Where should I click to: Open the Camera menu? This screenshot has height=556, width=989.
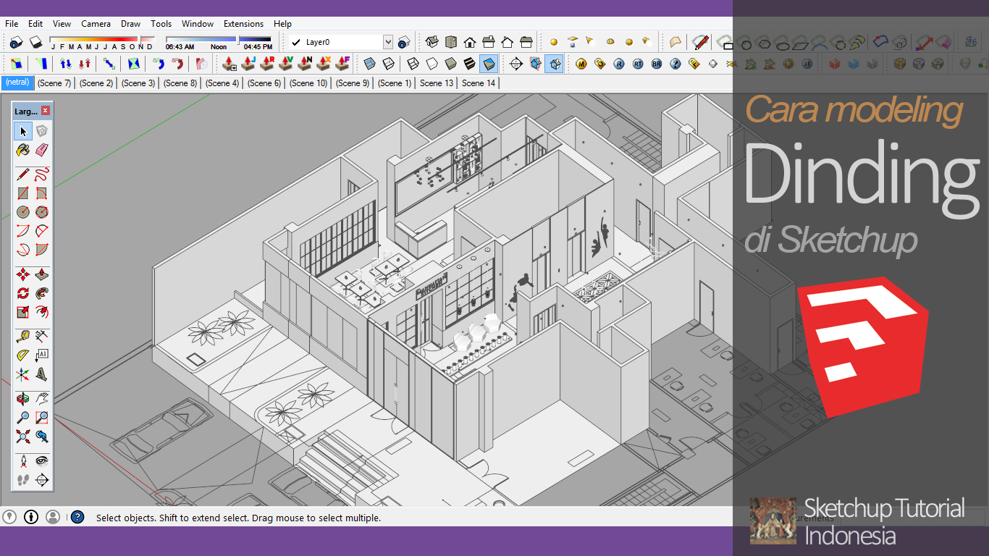[x=96, y=23]
